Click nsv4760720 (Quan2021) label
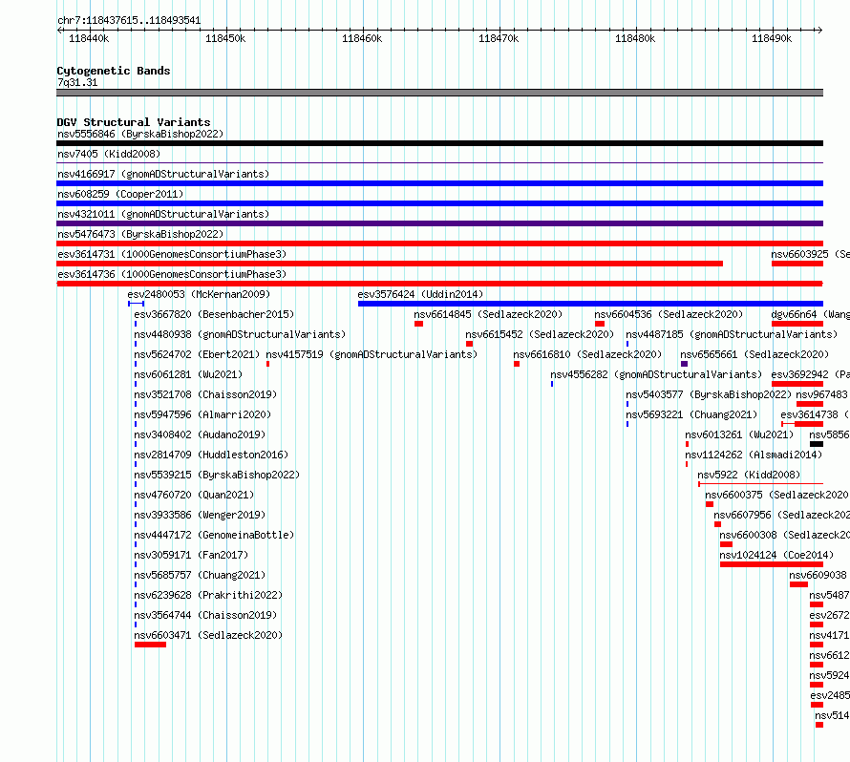 click(x=194, y=495)
